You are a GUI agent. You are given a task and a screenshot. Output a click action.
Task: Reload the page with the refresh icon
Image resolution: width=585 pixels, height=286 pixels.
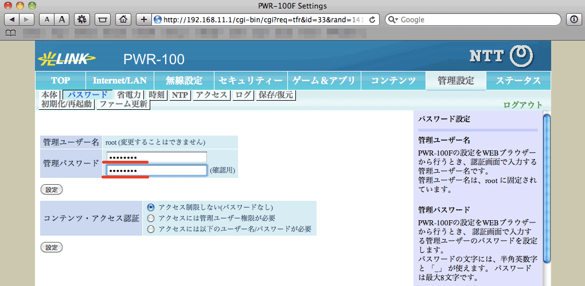click(x=372, y=19)
